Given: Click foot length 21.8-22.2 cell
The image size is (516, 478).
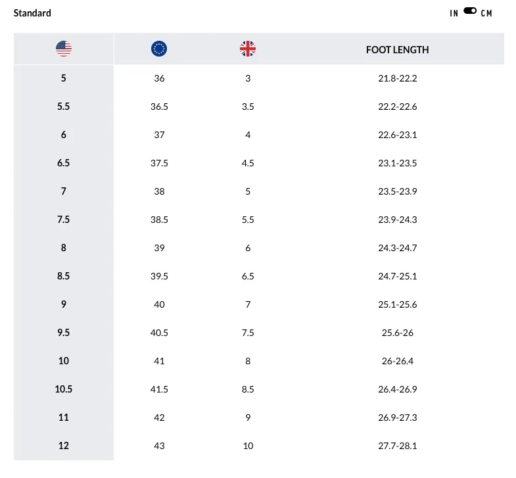Looking at the screenshot, I should [x=398, y=78].
